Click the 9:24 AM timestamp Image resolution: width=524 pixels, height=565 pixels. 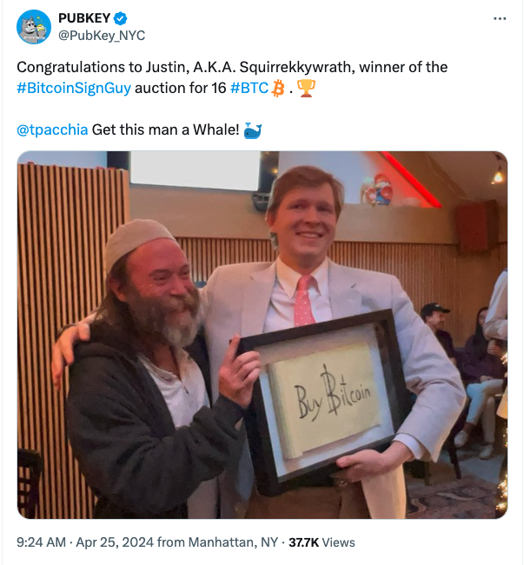pos(41,542)
